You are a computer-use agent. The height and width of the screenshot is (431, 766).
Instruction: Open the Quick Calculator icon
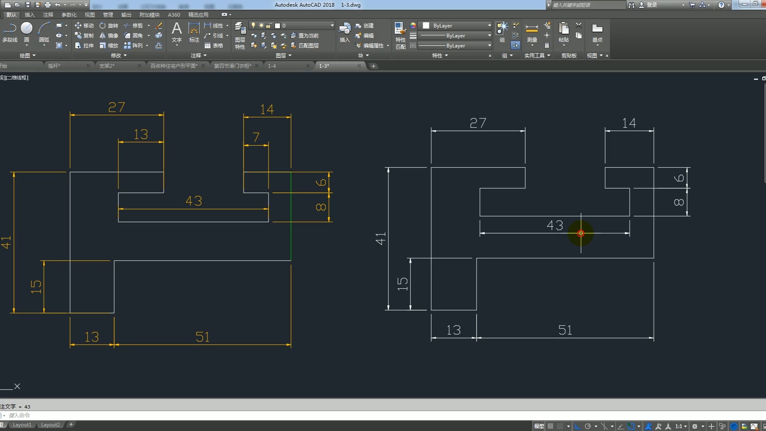[547, 46]
